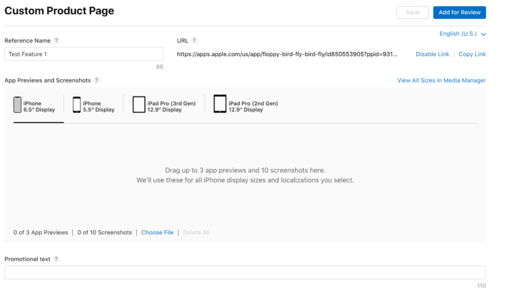Click the Add for Review button
Image resolution: width=509 pixels, height=291 pixels.
(x=459, y=12)
